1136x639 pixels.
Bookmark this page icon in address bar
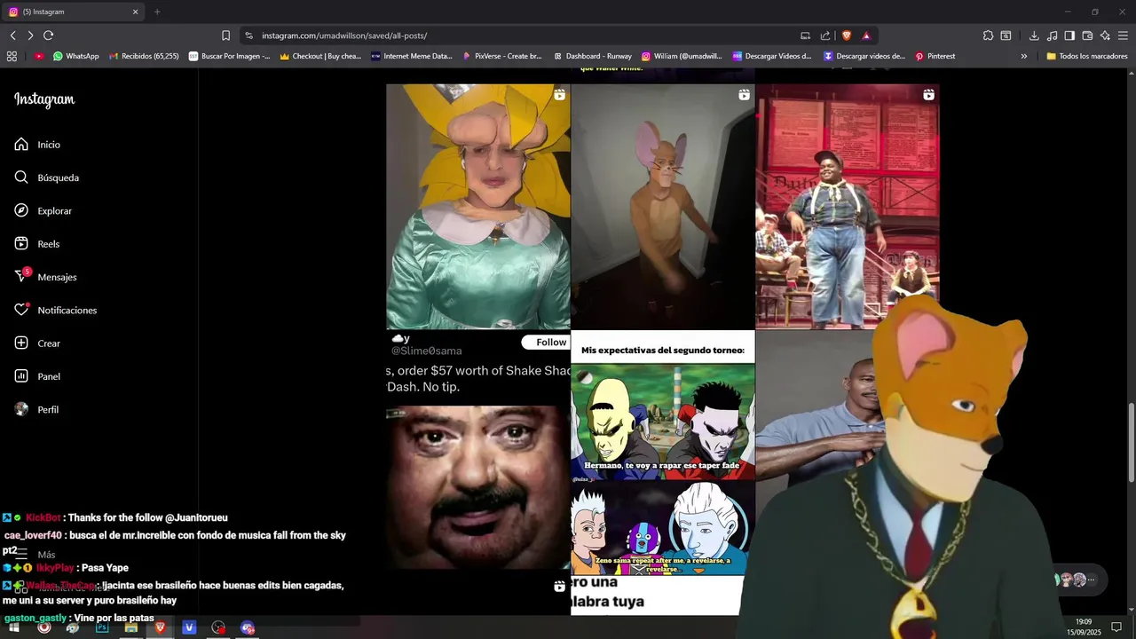click(x=225, y=35)
